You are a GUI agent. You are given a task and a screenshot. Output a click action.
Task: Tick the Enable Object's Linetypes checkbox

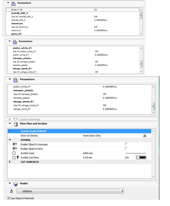(126, 144)
